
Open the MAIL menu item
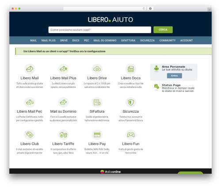coord(34,40)
